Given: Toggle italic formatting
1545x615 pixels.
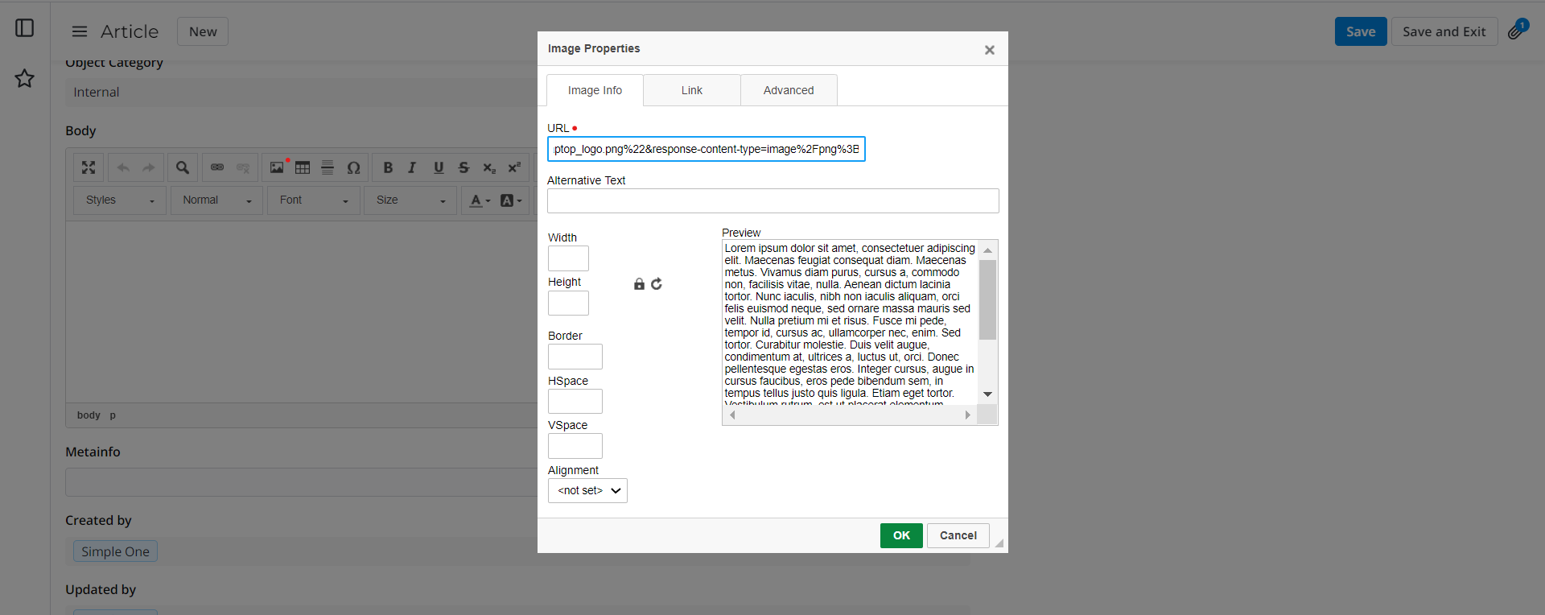Looking at the screenshot, I should [x=412, y=167].
